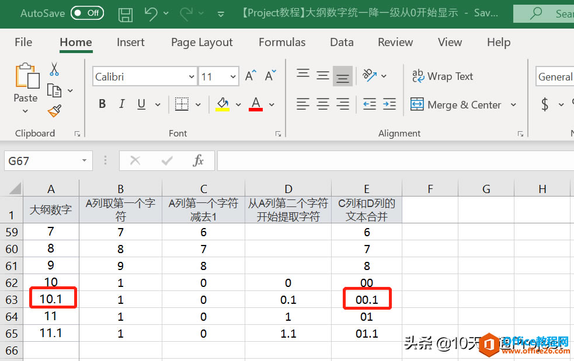Click the Undo arrow icon
The height and width of the screenshot is (361, 574).
(x=151, y=13)
